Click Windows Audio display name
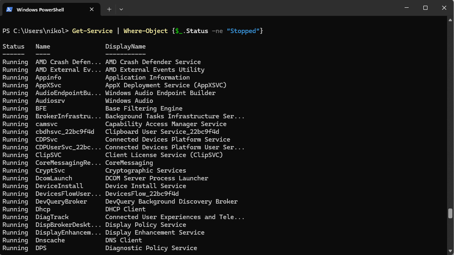The width and height of the screenshot is (454, 255). [129, 101]
